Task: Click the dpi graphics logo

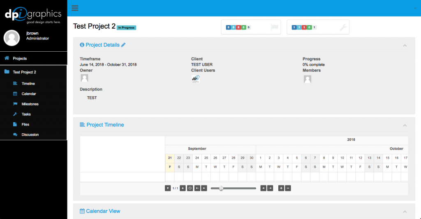Action: click(x=33, y=15)
